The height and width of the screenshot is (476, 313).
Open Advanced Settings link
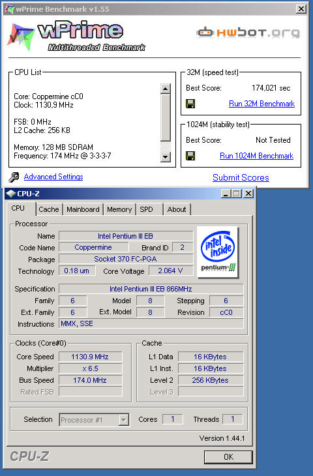point(53,177)
